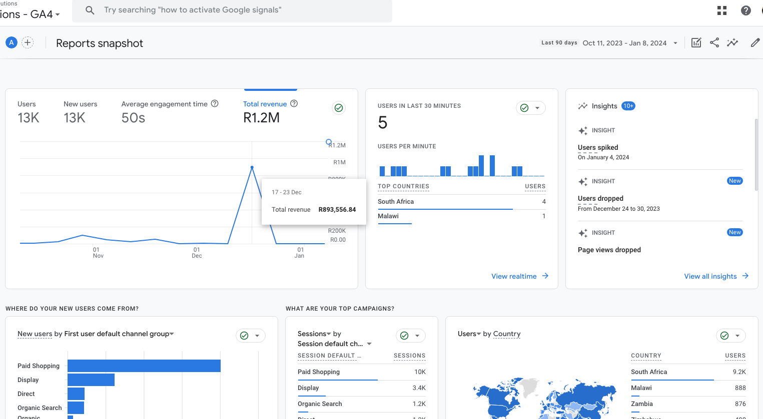This screenshot has height=419, width=763.
Task: Share this report icon
Action: [x=714, y=42]
